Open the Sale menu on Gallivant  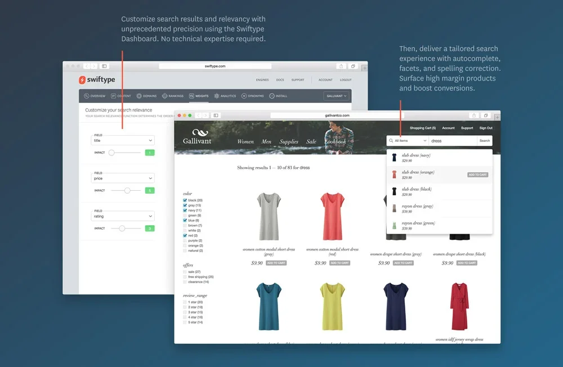[x=311, y=141]
